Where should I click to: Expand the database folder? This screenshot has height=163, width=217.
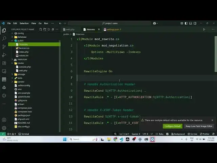(12, 37)
